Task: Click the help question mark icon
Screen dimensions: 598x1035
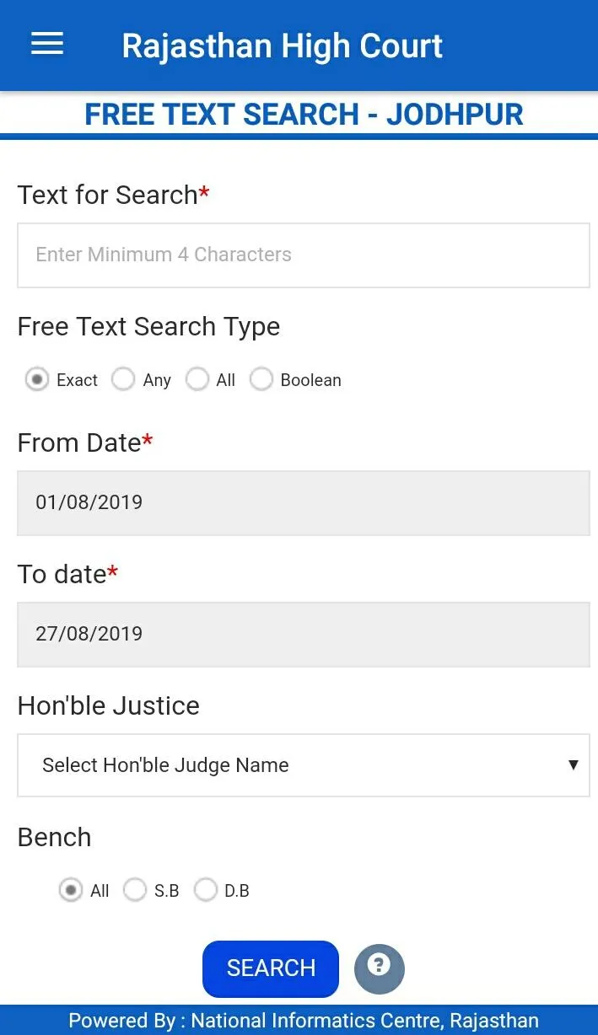Action: point(379,968)
